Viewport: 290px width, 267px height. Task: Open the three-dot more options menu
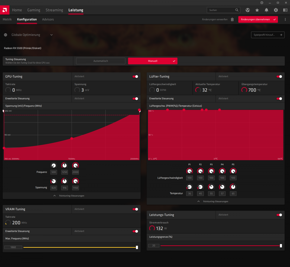pyautogui.click(x=285, y=19)
